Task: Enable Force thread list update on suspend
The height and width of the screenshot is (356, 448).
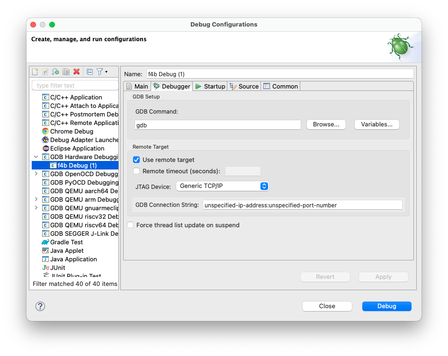Action: pos(130,225)
